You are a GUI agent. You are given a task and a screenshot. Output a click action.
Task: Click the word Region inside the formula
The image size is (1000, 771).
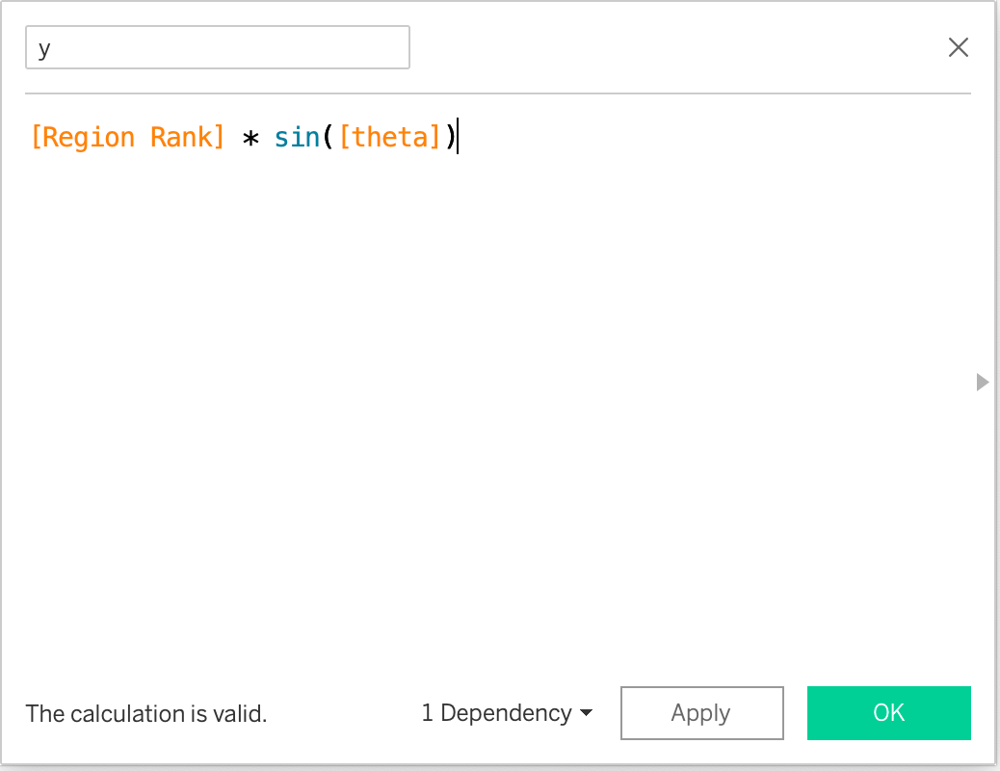pyautogui.click(x=89, y=137)
